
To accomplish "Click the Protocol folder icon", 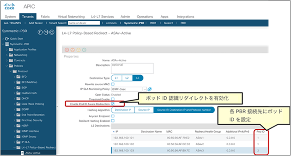I will 14,71.
